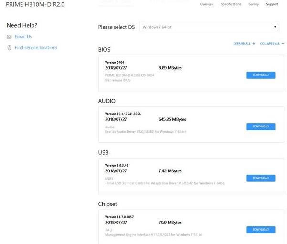This screenshot has width=287, height=244.
Task: Collapse all driver sections via COLLAPSE ALL
Action: 270,43
